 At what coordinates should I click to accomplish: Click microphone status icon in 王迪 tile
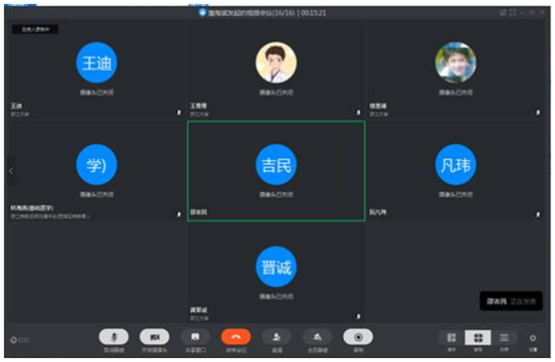[x=179, y=112]
